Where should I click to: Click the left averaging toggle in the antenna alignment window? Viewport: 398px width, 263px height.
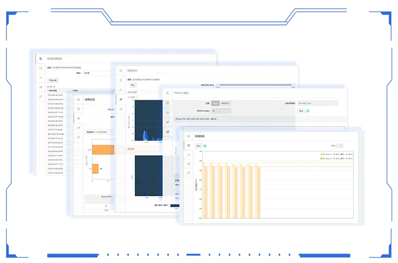point(338,146)
